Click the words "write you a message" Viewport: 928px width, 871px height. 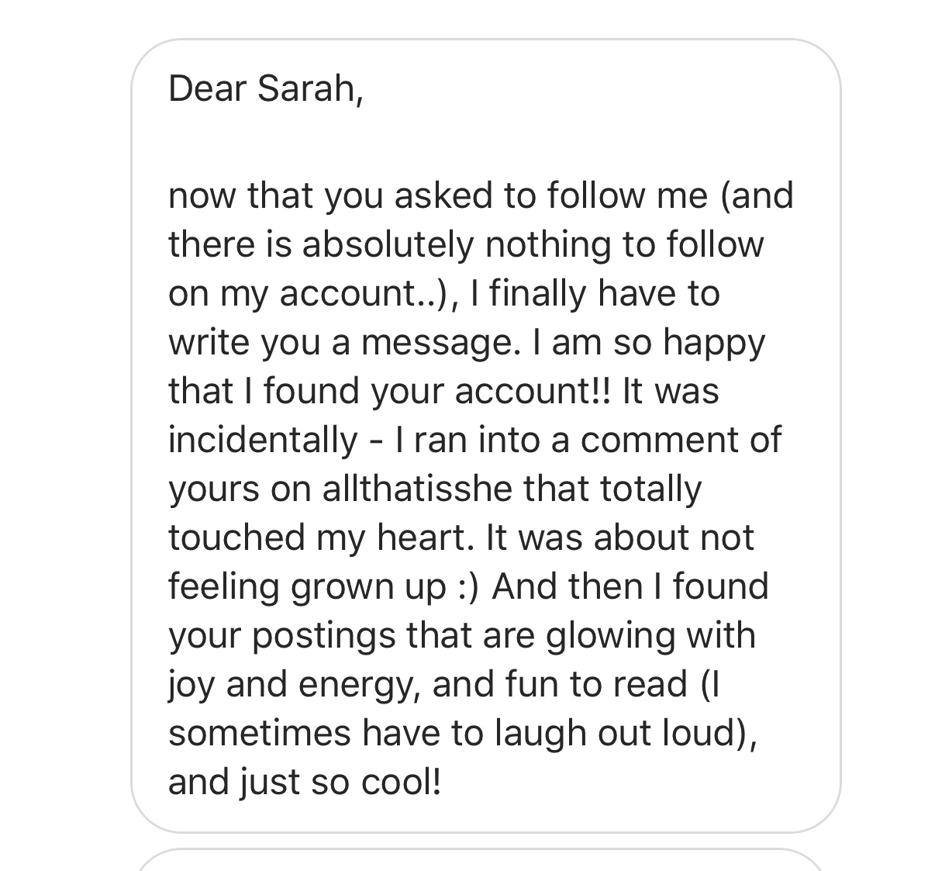(340, 342)
